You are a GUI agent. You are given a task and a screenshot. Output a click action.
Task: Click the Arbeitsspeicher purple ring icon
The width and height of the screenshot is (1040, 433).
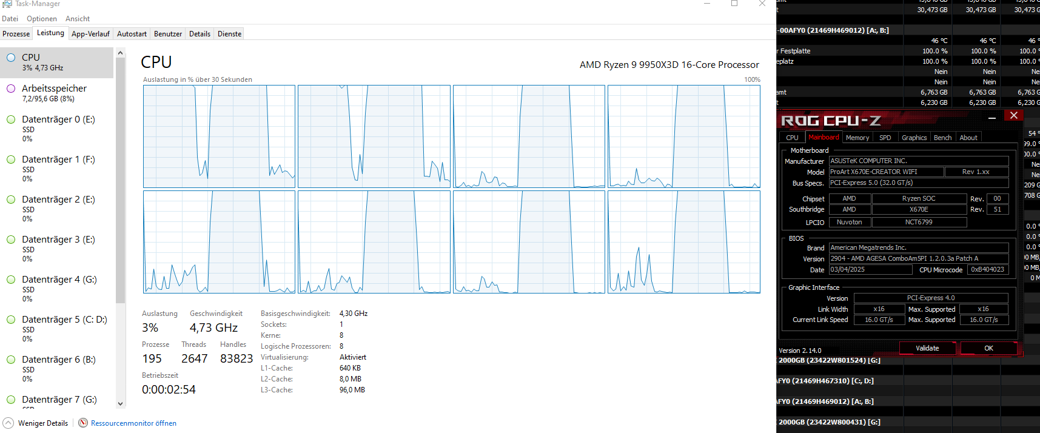[11, 89]
